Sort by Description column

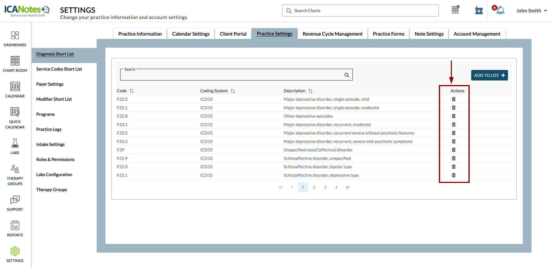[310, 91]
